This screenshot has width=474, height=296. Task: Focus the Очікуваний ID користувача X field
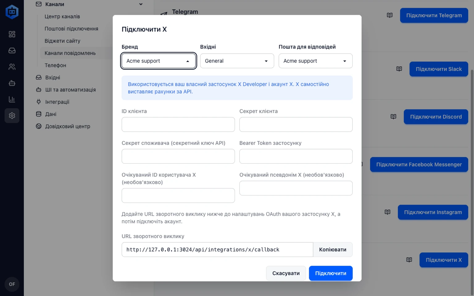click(178, 195)
